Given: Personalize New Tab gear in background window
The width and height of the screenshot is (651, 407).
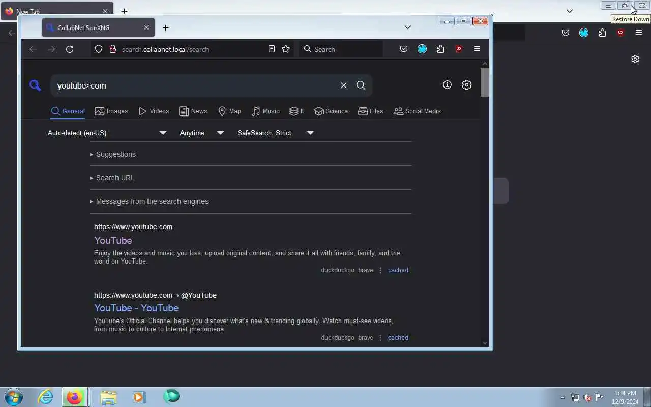Looking at the screenshot, I should [x=635, y=59].
